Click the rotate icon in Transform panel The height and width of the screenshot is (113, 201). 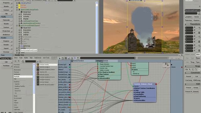point(199,36)
